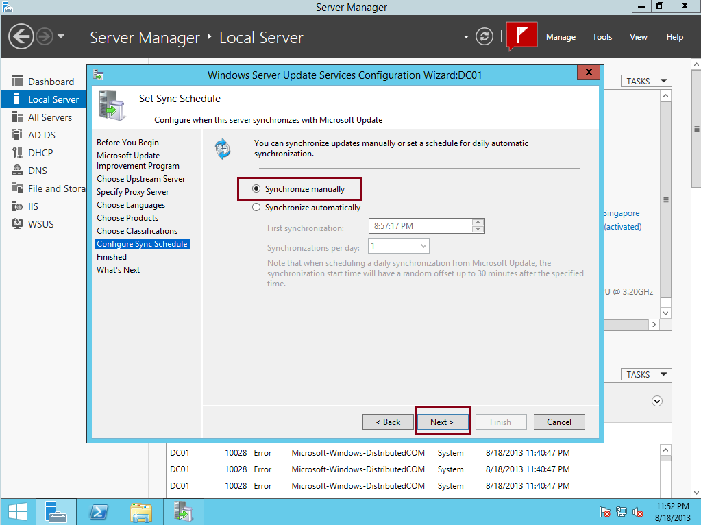Click the wizard title bar icon
The height and width of the screenshot is (525, 701).
(99, 75)
